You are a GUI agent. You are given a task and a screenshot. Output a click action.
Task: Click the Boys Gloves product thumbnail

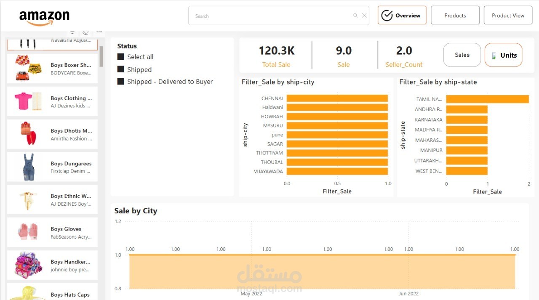(x=27, y=232)
